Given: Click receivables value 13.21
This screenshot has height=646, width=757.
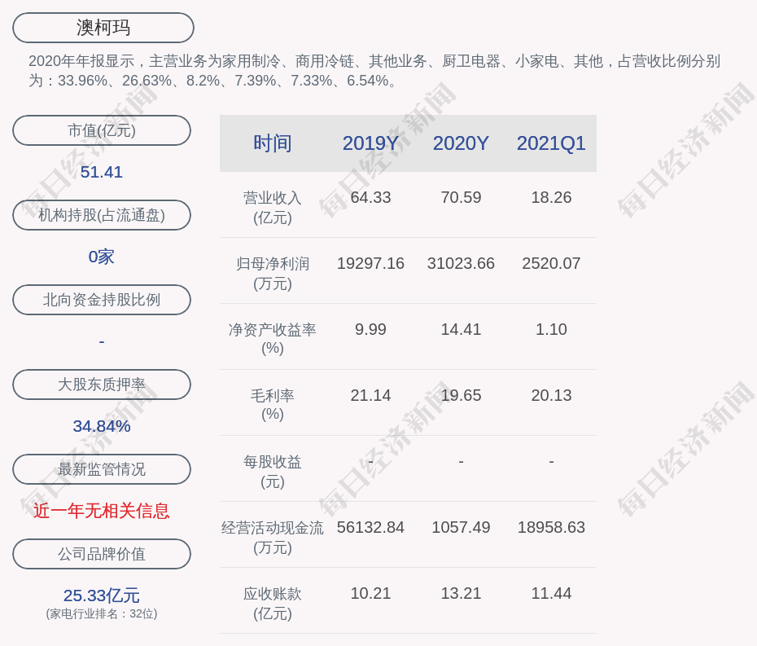Looking at the screenshot, I should pyautogui.click(x=461, y=593).
